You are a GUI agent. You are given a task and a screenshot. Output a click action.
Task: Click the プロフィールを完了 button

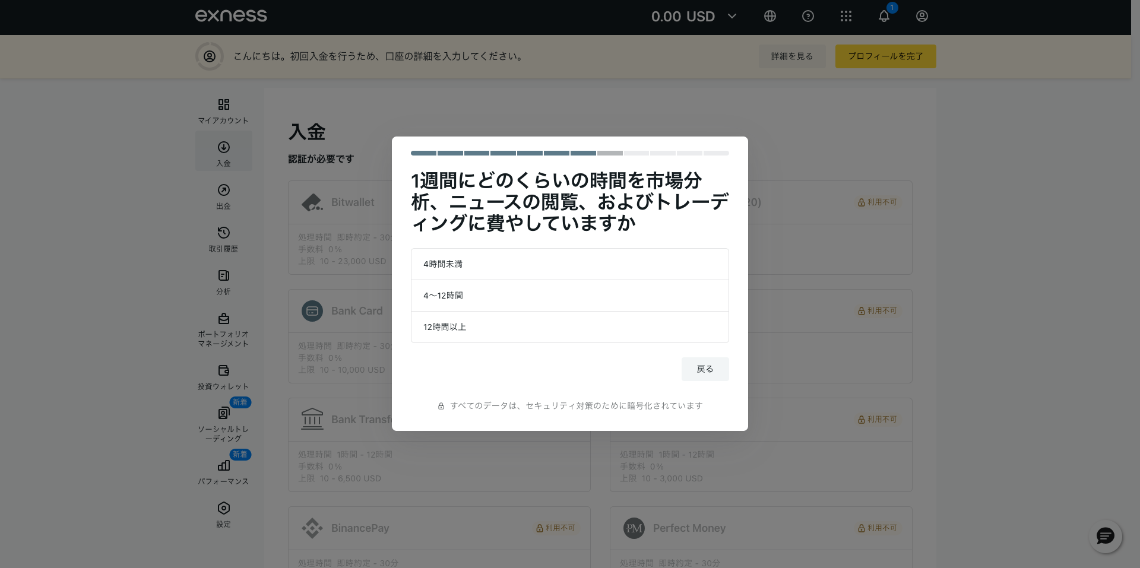tap(885, 56)
